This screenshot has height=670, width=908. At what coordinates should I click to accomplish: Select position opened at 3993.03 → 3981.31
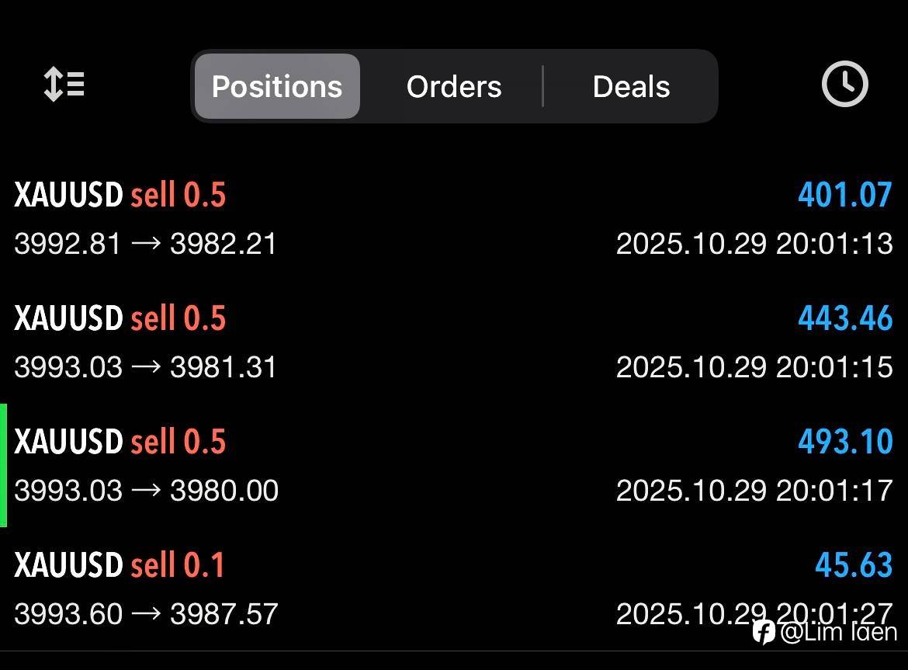coord(146,366)
